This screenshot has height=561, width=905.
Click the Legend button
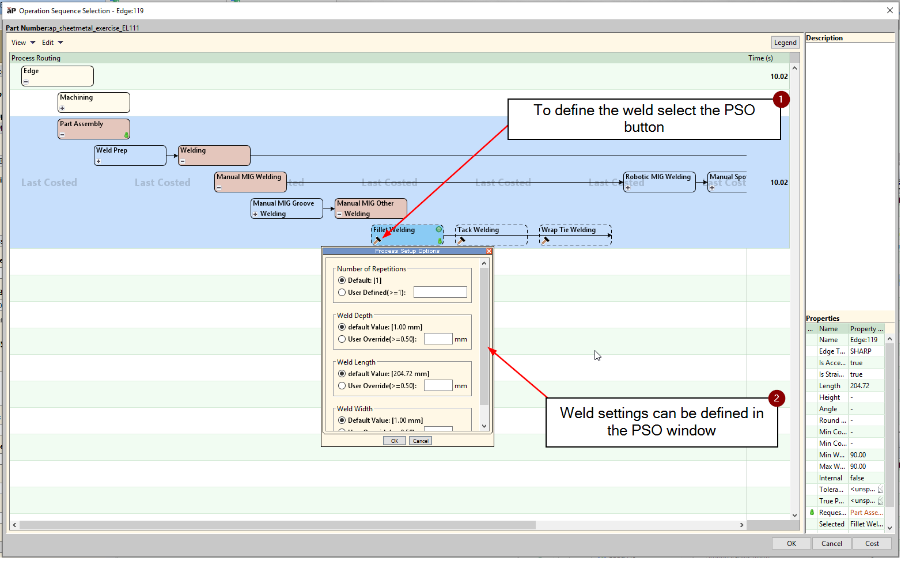pos(785,43)
